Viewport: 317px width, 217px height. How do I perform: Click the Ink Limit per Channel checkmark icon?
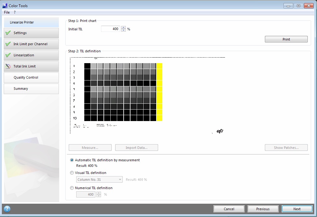tap(8, 44)
